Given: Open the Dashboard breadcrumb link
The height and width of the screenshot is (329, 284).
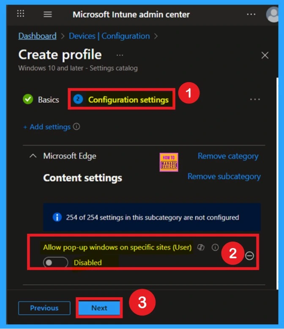Looking at the screenshot, I should click(x=37, y=36).
